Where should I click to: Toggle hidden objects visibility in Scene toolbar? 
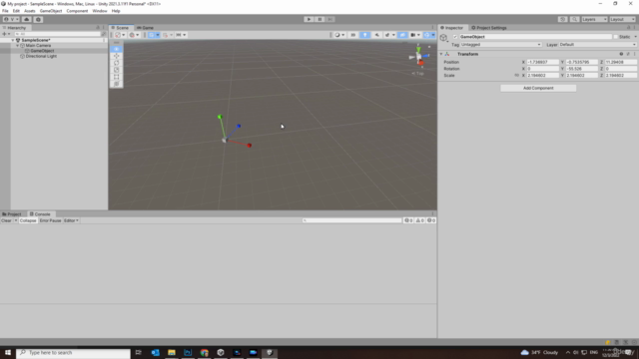[x=402, y=35]
